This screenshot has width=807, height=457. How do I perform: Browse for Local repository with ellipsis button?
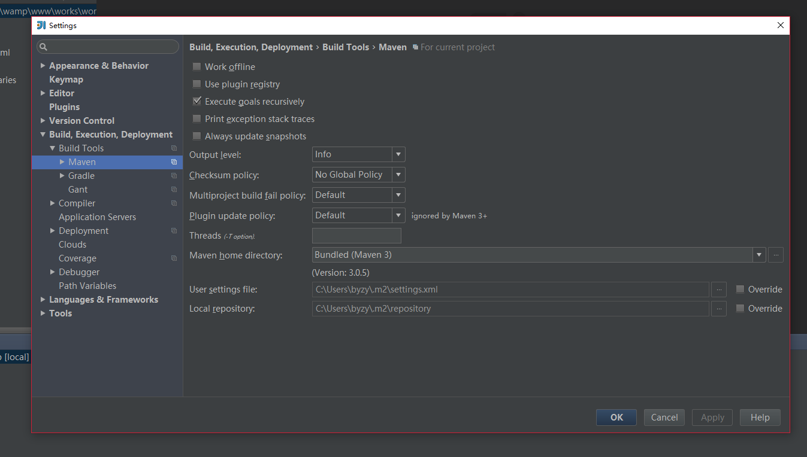pyautogui.click(x=719, y=309)
